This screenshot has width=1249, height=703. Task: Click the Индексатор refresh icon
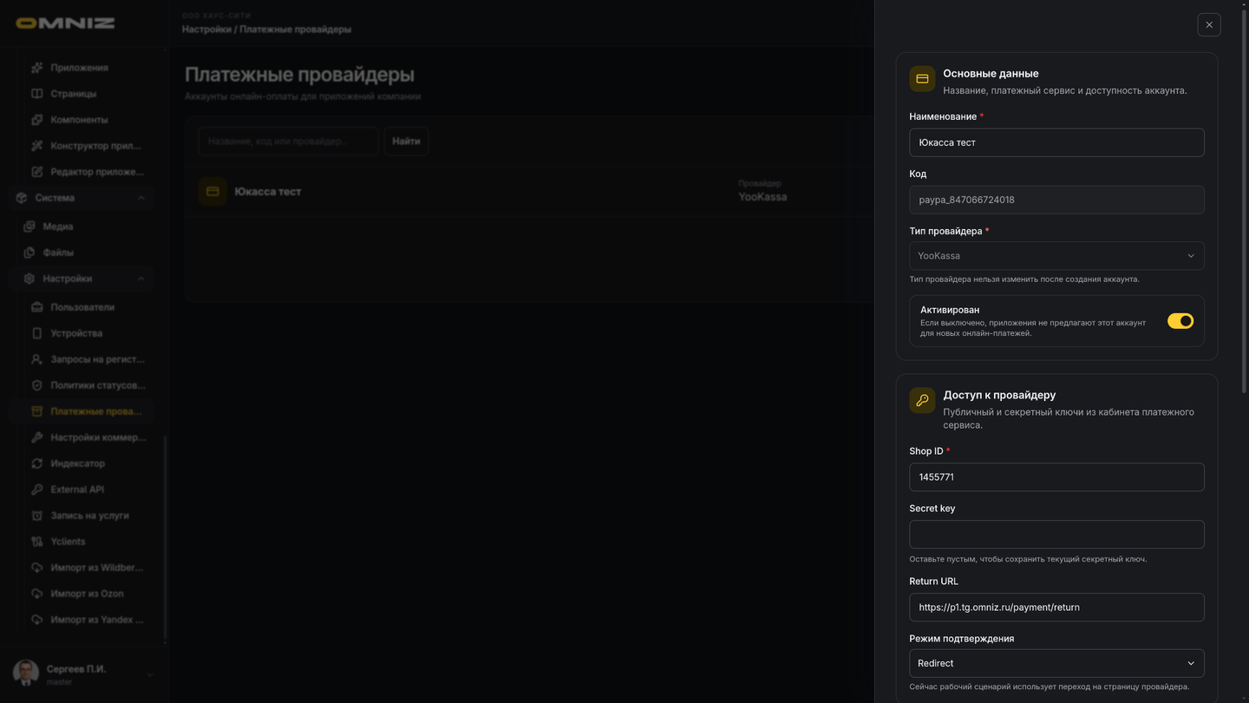point(36,463)
